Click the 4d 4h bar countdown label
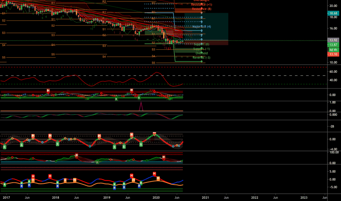 (333, 50)
